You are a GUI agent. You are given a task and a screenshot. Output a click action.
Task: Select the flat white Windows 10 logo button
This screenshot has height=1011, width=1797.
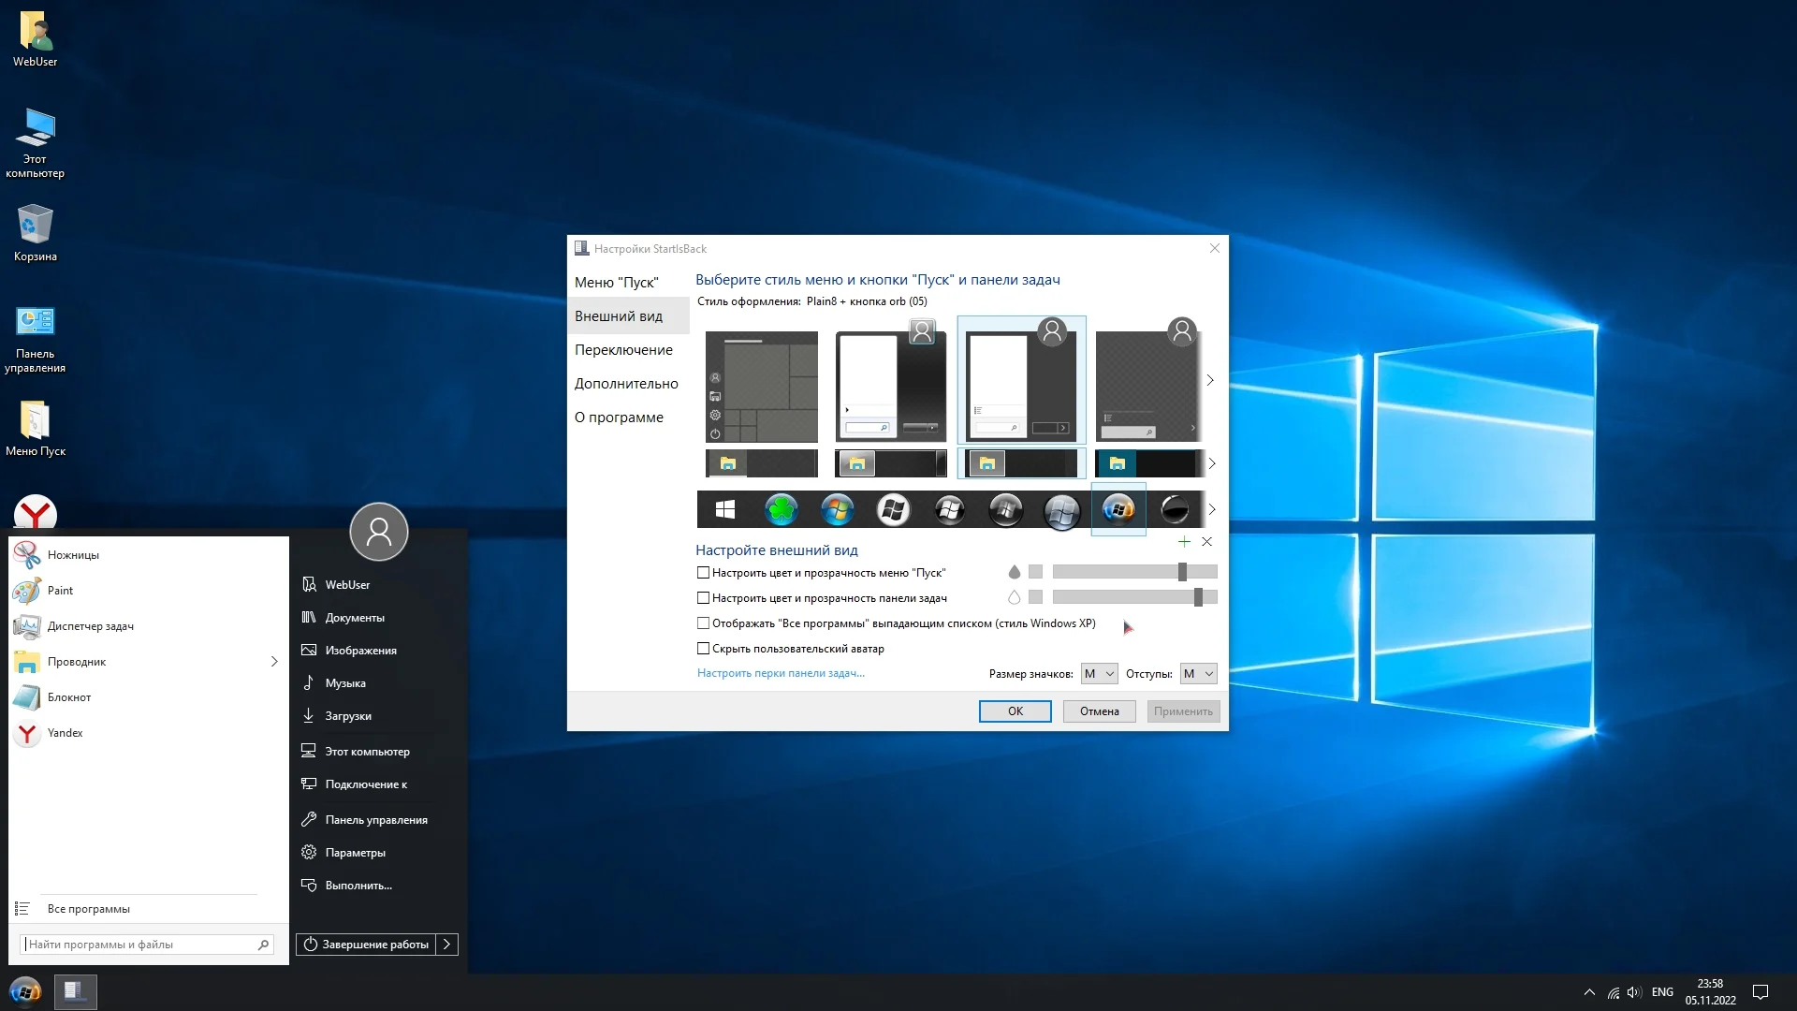pyautogui.click(x=724, y=509)
